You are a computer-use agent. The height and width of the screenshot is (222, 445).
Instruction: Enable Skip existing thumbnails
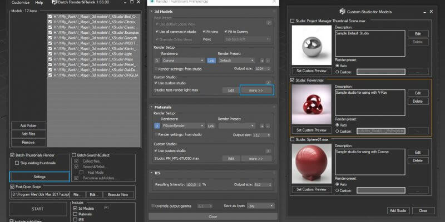tap(17, 163)
